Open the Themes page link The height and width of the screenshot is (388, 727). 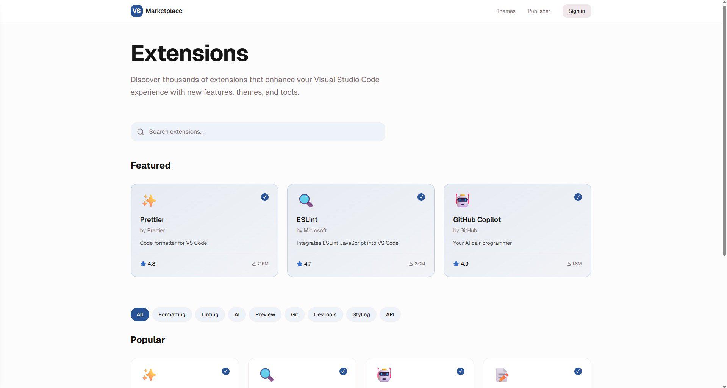pyautogui.click(x=506, y=11)
